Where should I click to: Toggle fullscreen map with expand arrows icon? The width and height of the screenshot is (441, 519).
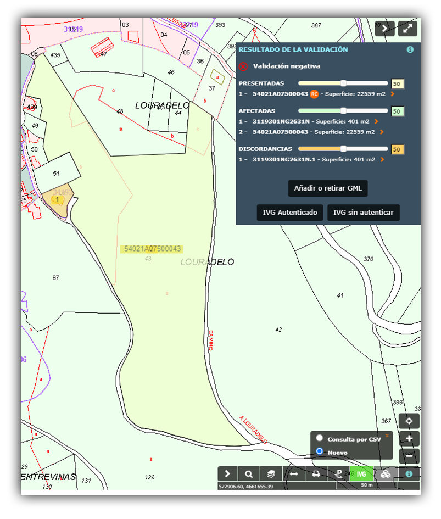[408, 29]
